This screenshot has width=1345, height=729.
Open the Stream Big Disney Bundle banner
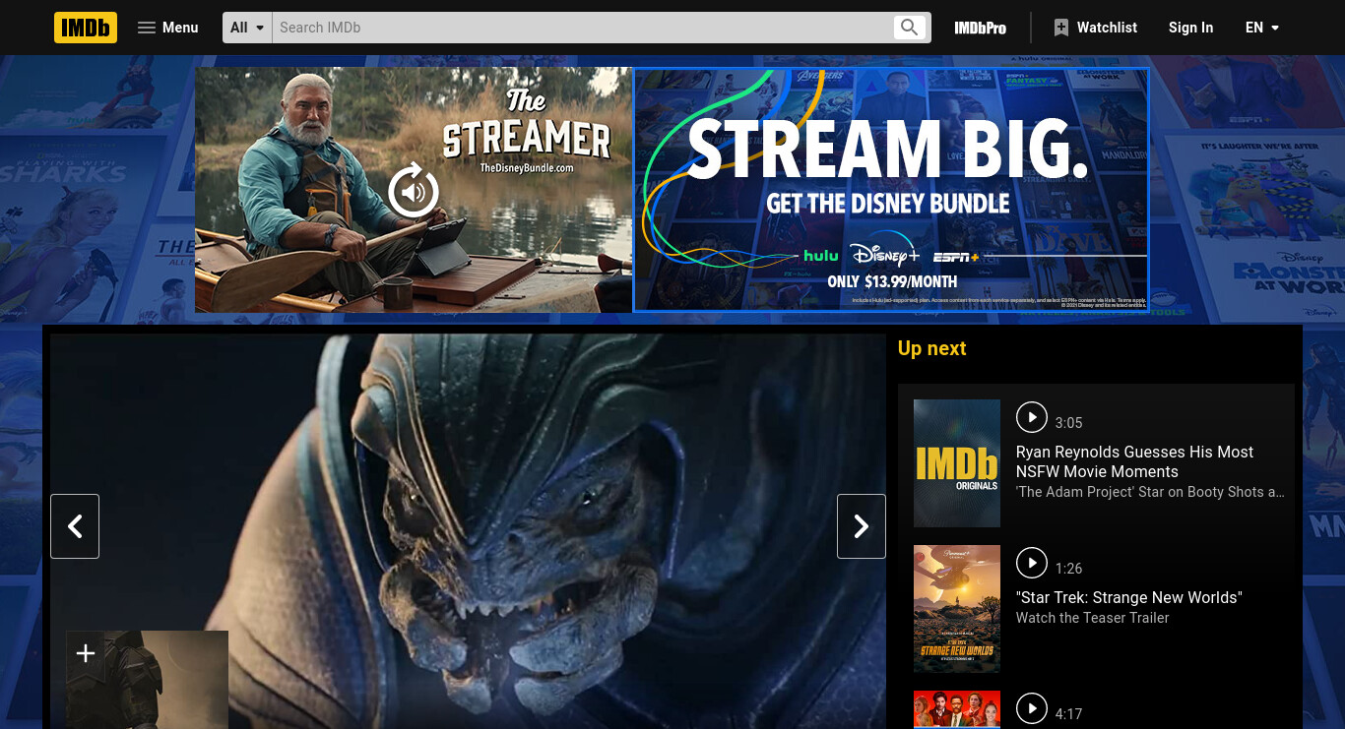click(891, 190)
